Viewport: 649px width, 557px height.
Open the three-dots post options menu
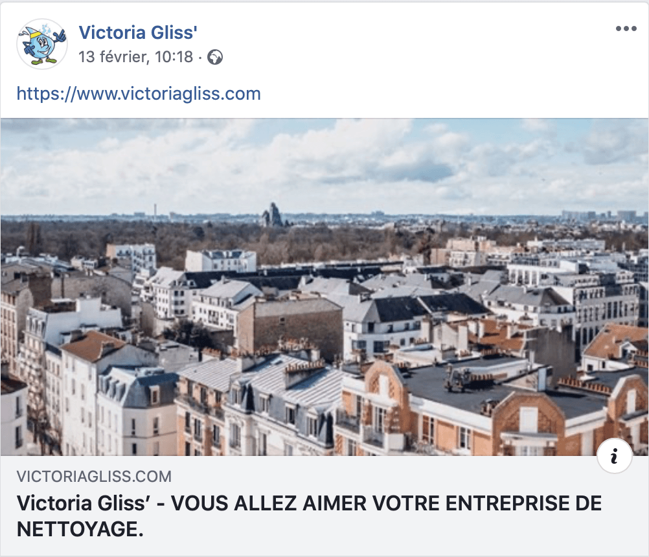tap(626, 28)
